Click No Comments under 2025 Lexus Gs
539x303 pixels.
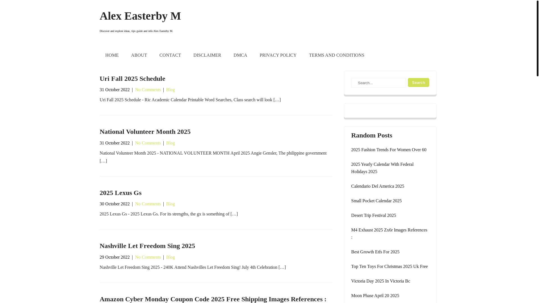point(148,204)
